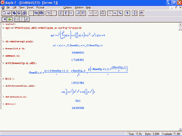Click the vertical scrollbar up arrow
This screenshot has width=182, height=136.
click(x=180, y=24)
